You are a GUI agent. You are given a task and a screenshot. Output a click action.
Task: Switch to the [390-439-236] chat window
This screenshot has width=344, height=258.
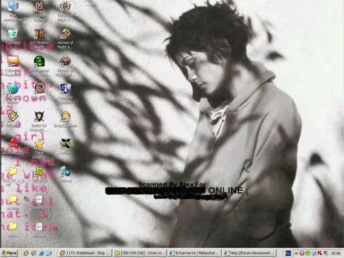coord(140,253)
